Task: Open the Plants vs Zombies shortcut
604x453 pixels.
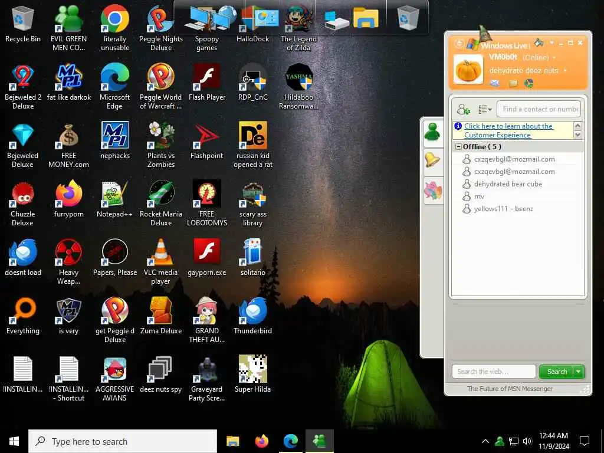Action: (x=161, y=145)
